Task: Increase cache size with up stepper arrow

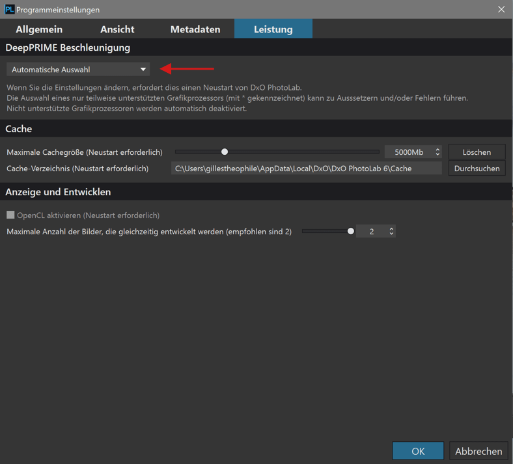Action: 437,150
